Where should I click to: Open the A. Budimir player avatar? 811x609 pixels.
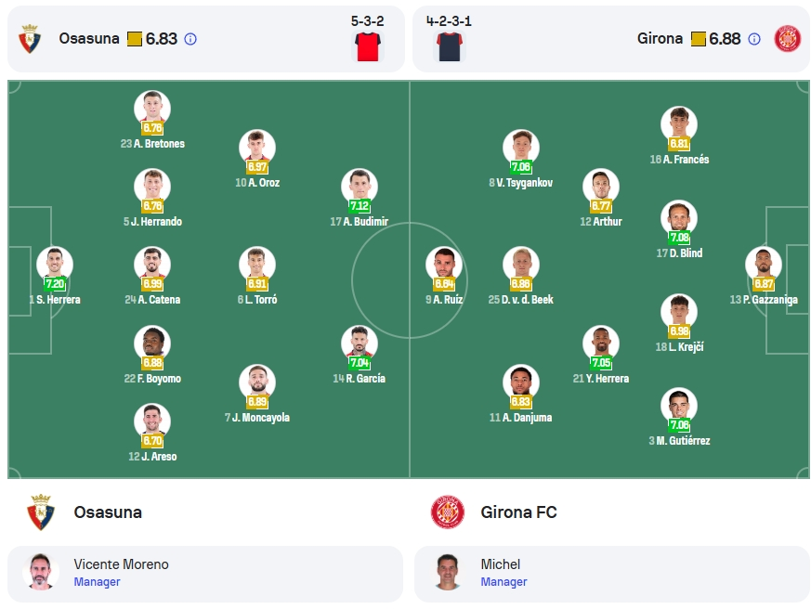pyautogui.click(x=360, y=186)
